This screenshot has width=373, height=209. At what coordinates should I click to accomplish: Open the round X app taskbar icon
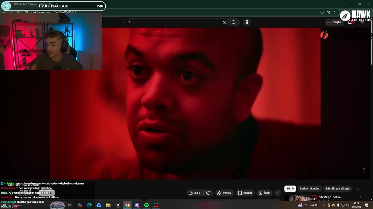(x=118, y=205)
